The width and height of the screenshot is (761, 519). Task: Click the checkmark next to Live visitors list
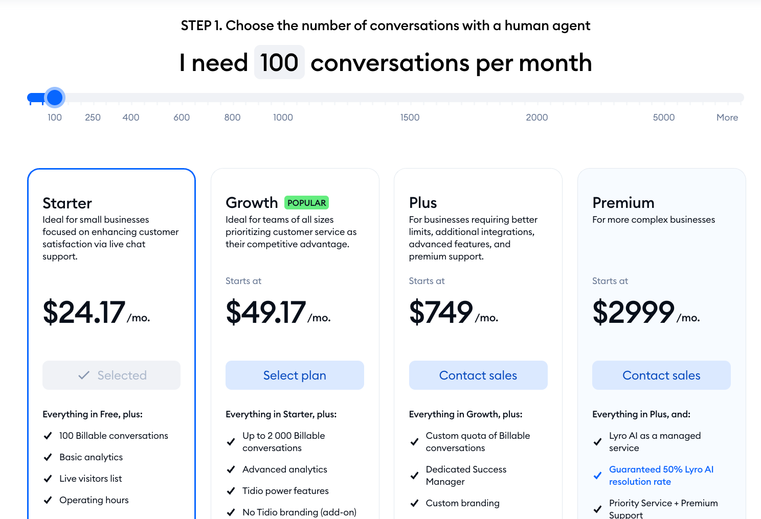click(x=48, y=479)
